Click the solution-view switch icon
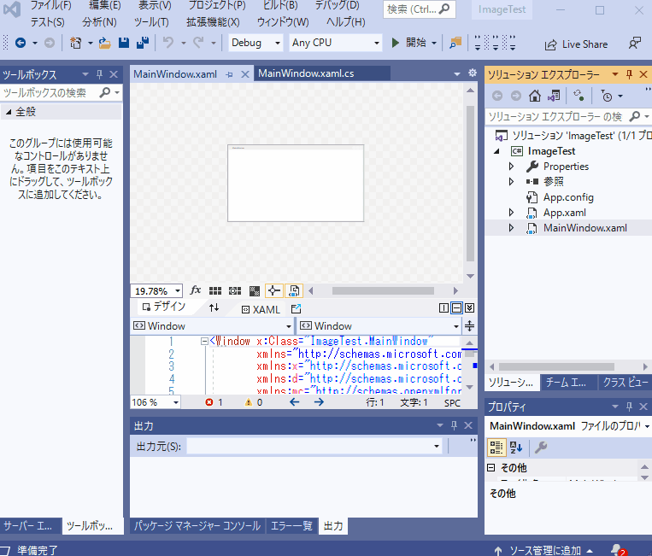652x556 pixels. coord(554,96)
